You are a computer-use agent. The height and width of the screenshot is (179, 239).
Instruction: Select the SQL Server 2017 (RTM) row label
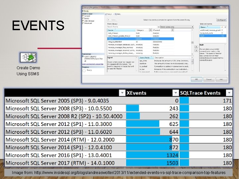[x=60, y=163]
